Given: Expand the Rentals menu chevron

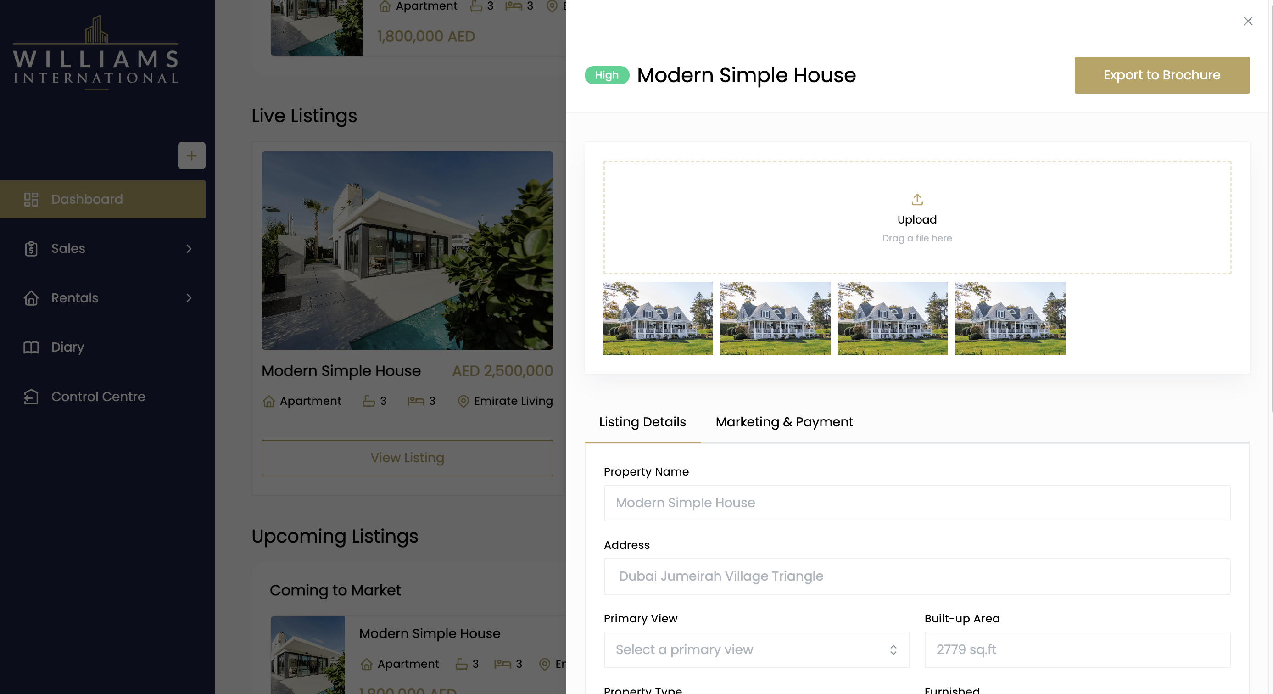Looking at the screenshot, I should coord(189,298).
